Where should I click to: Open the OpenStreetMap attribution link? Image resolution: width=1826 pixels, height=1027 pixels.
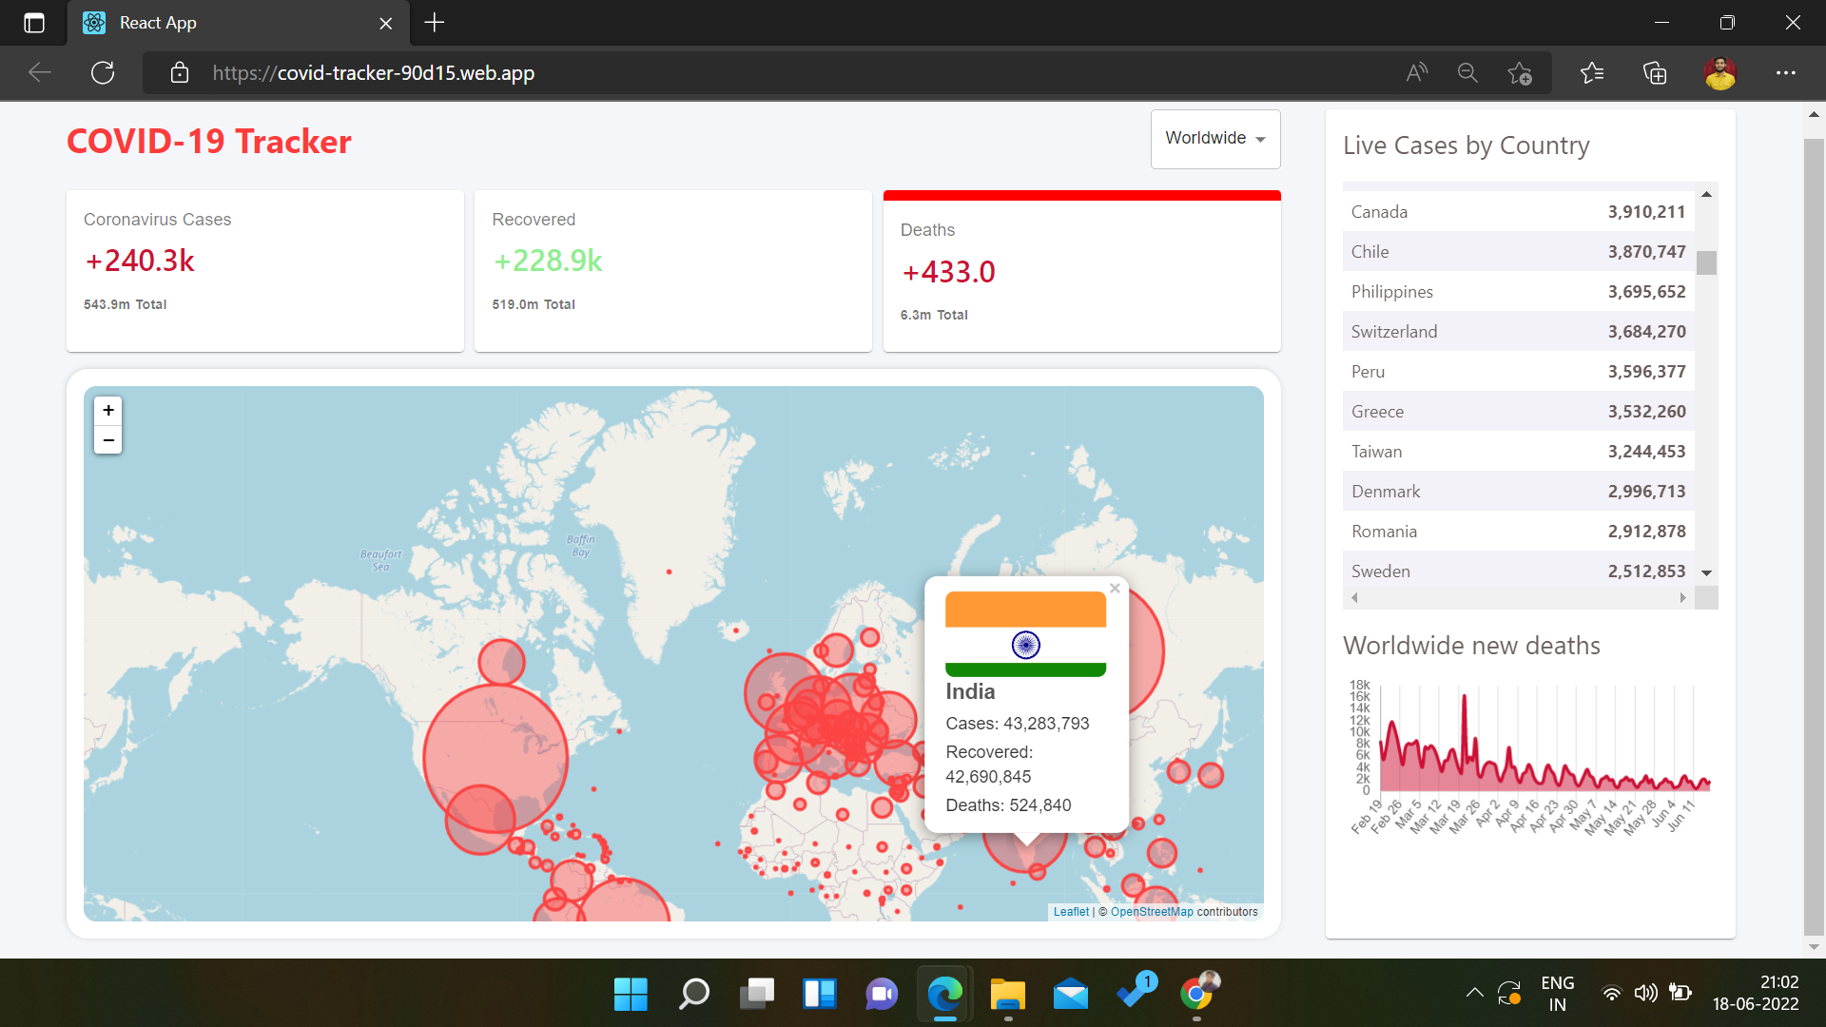[1152, 911]
